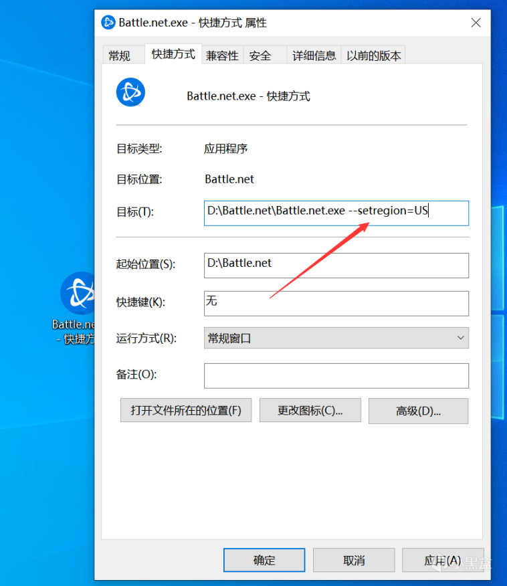Click the 应用程序 target type text
Image resolution: width=507 pixels, height=586 pixels.
pos(225,149)
